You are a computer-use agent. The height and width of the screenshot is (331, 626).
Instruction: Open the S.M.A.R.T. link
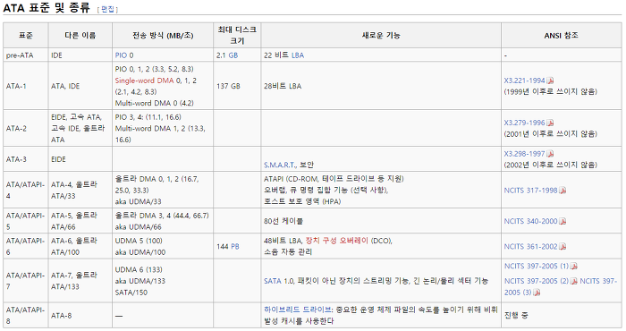280,165
